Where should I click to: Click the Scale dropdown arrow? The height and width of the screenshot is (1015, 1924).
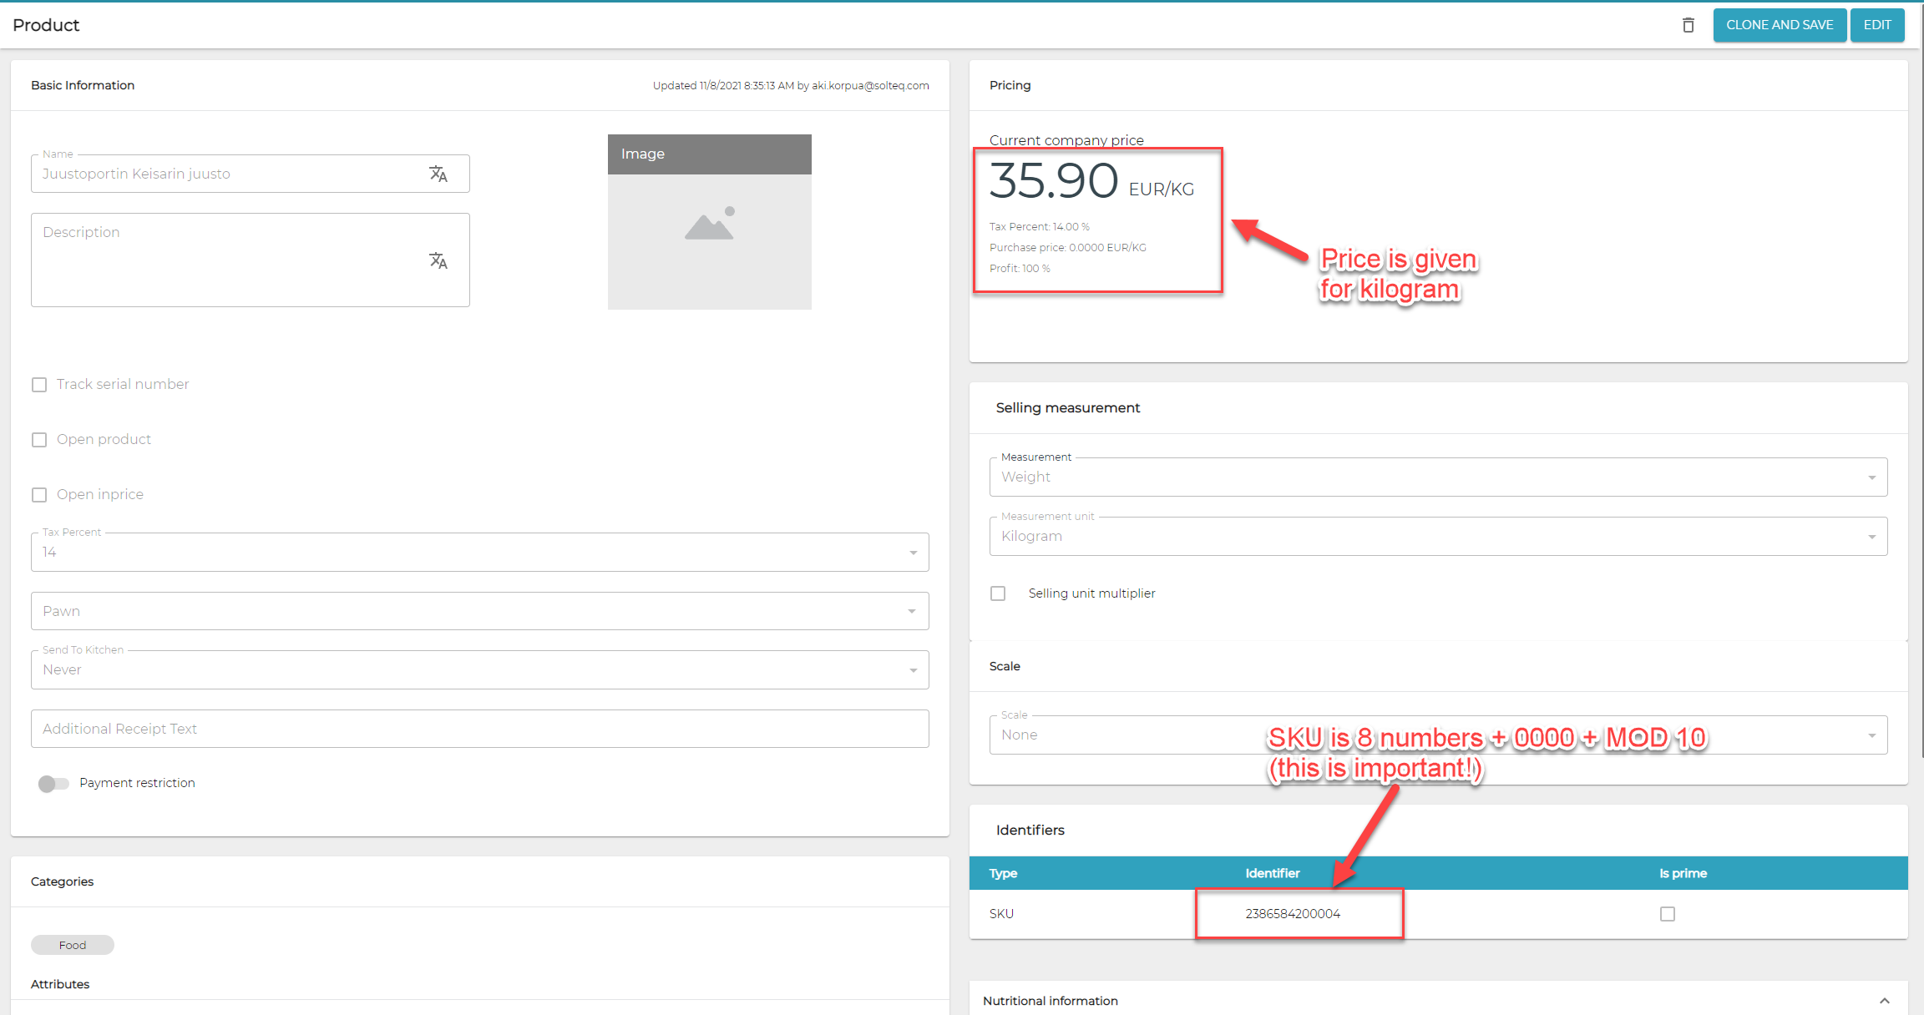[x=1871, y=735]
